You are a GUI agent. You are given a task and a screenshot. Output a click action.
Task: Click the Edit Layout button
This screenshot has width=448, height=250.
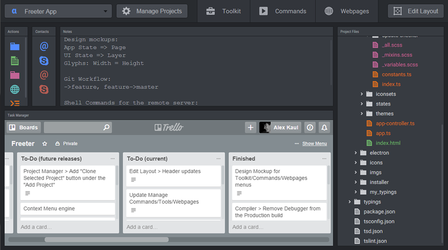416,11
